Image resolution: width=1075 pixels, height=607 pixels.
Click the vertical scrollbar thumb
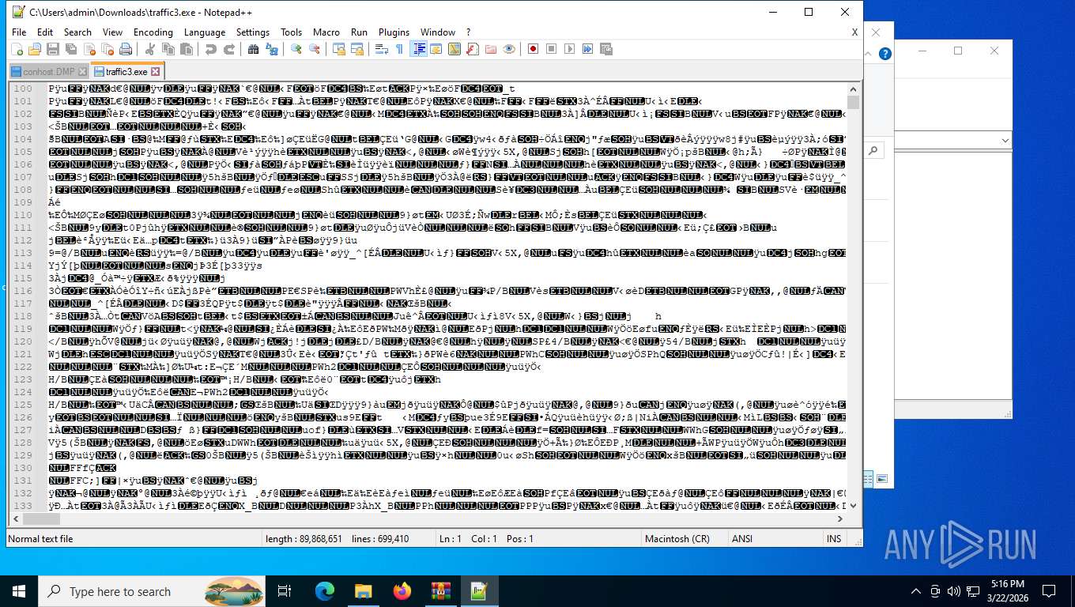[853, 103]
